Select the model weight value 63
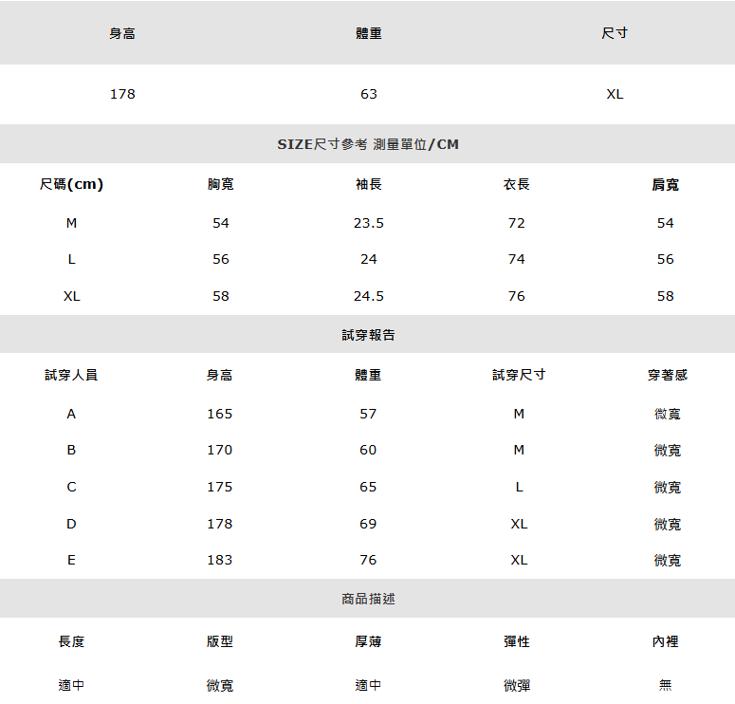This screenshot has width=735, height=704. click(x=368, y=94)
